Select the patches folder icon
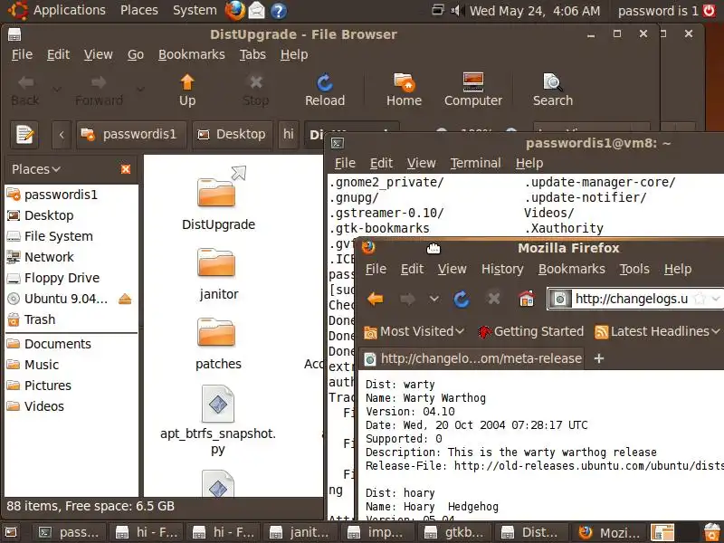The height and width of the screenshot is (543, 724). (x=216, y=332)
